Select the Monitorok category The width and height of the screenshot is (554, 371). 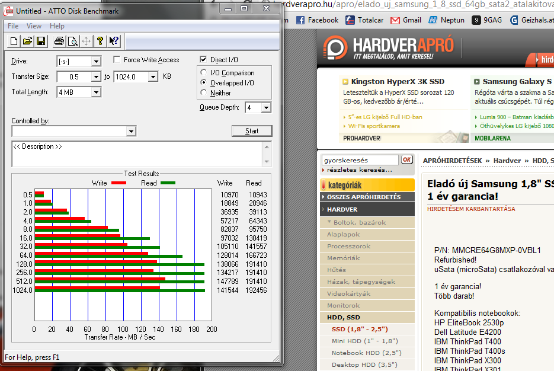point(367,306)
